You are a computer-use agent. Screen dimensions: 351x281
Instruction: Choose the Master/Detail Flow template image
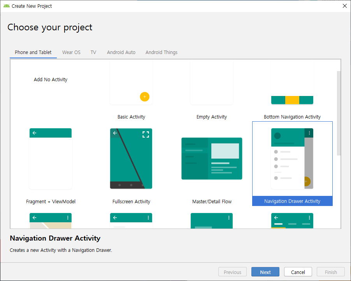pos(212,159)
